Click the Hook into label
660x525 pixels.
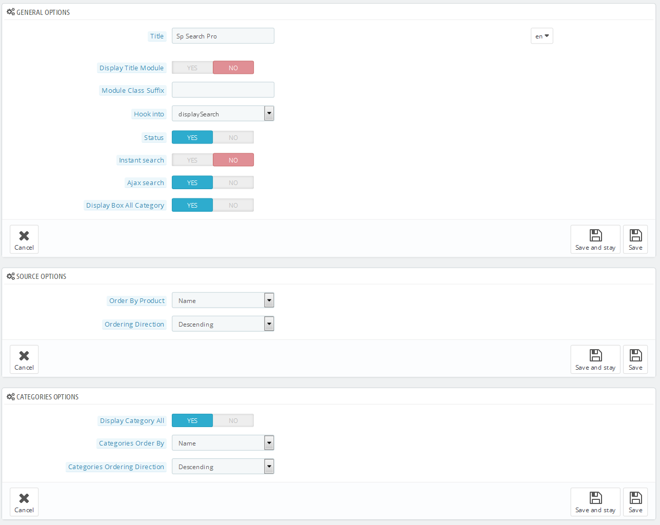149,114
